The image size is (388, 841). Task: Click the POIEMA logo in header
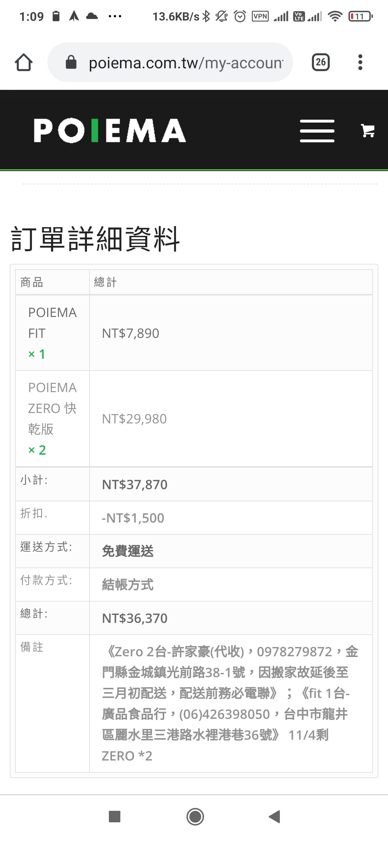pyautogui.click(x=110, y=130)
